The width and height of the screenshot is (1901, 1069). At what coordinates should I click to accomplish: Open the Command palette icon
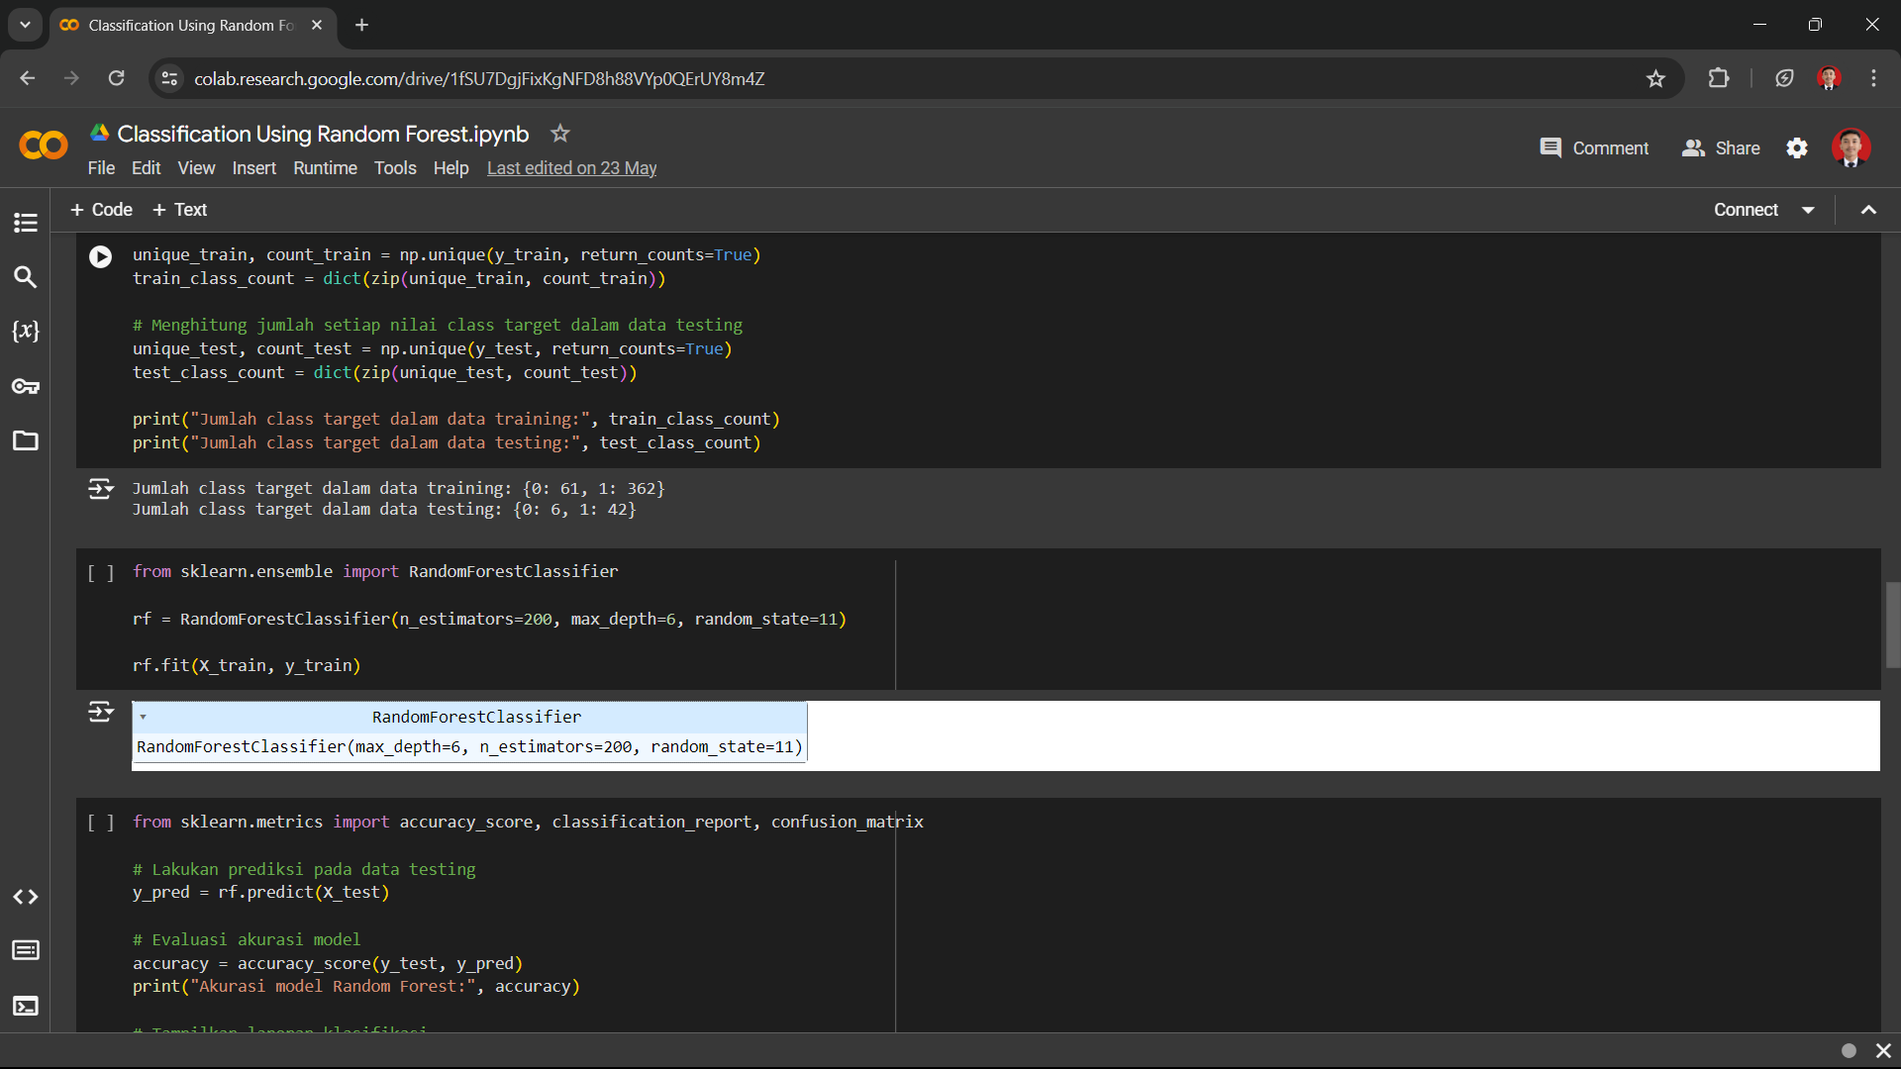26,950
